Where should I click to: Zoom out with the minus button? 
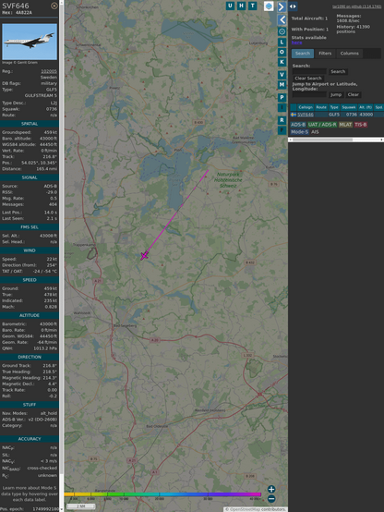tap(271, 499)
